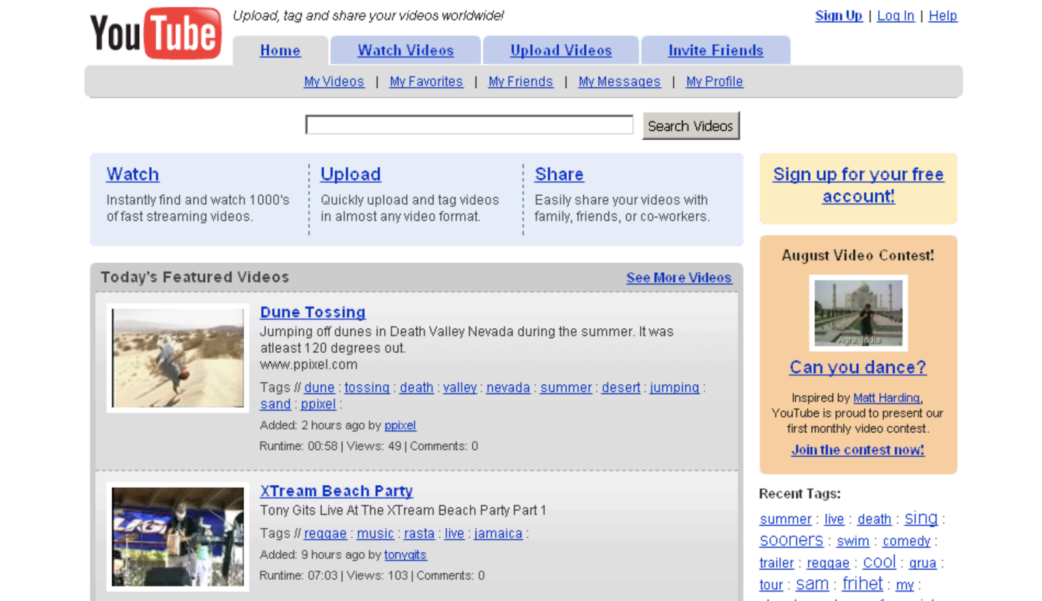1042x601 pixels.
Task: Open the Dune Tossing title link
Action: [313, 312]
